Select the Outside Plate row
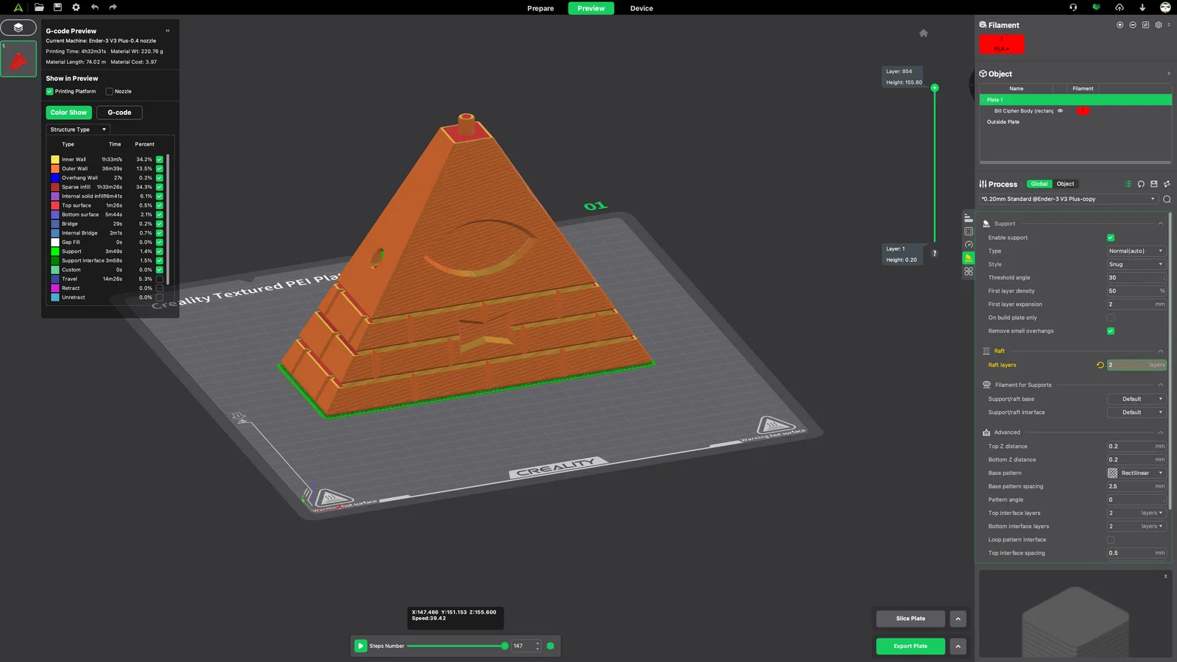 pyautogui.click(x=1075, y=122)
